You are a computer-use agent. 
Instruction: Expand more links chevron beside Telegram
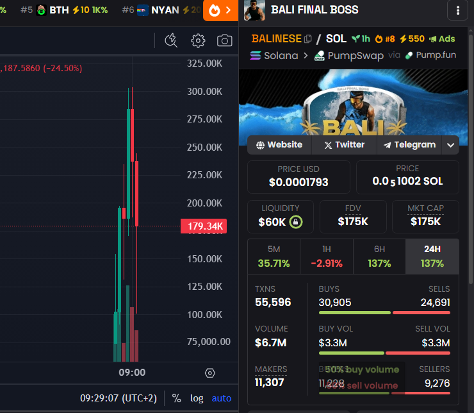[x=450, y=145]
